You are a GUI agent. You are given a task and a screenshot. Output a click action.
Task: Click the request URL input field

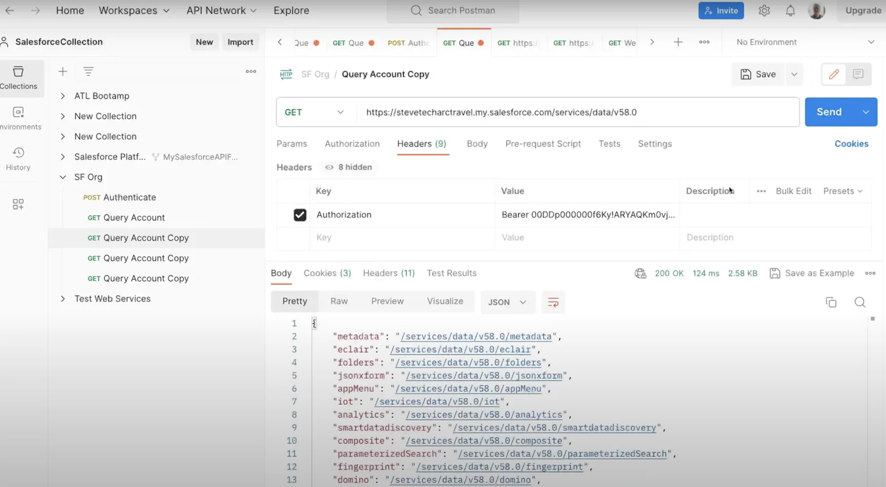(578, 112)
